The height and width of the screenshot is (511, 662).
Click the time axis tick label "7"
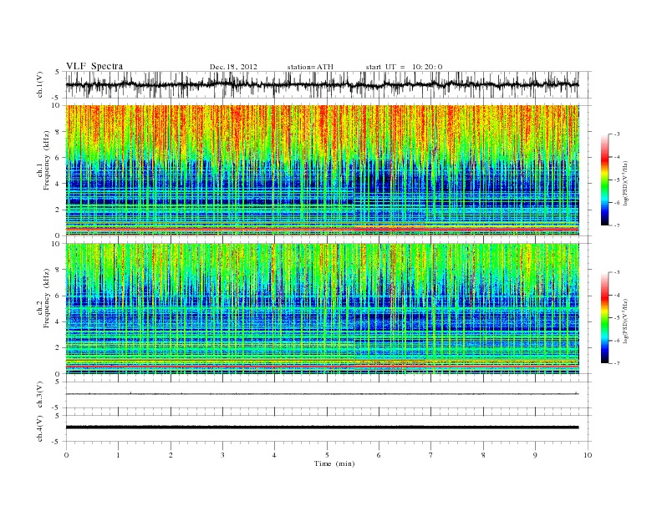click(x=431, y=455)
